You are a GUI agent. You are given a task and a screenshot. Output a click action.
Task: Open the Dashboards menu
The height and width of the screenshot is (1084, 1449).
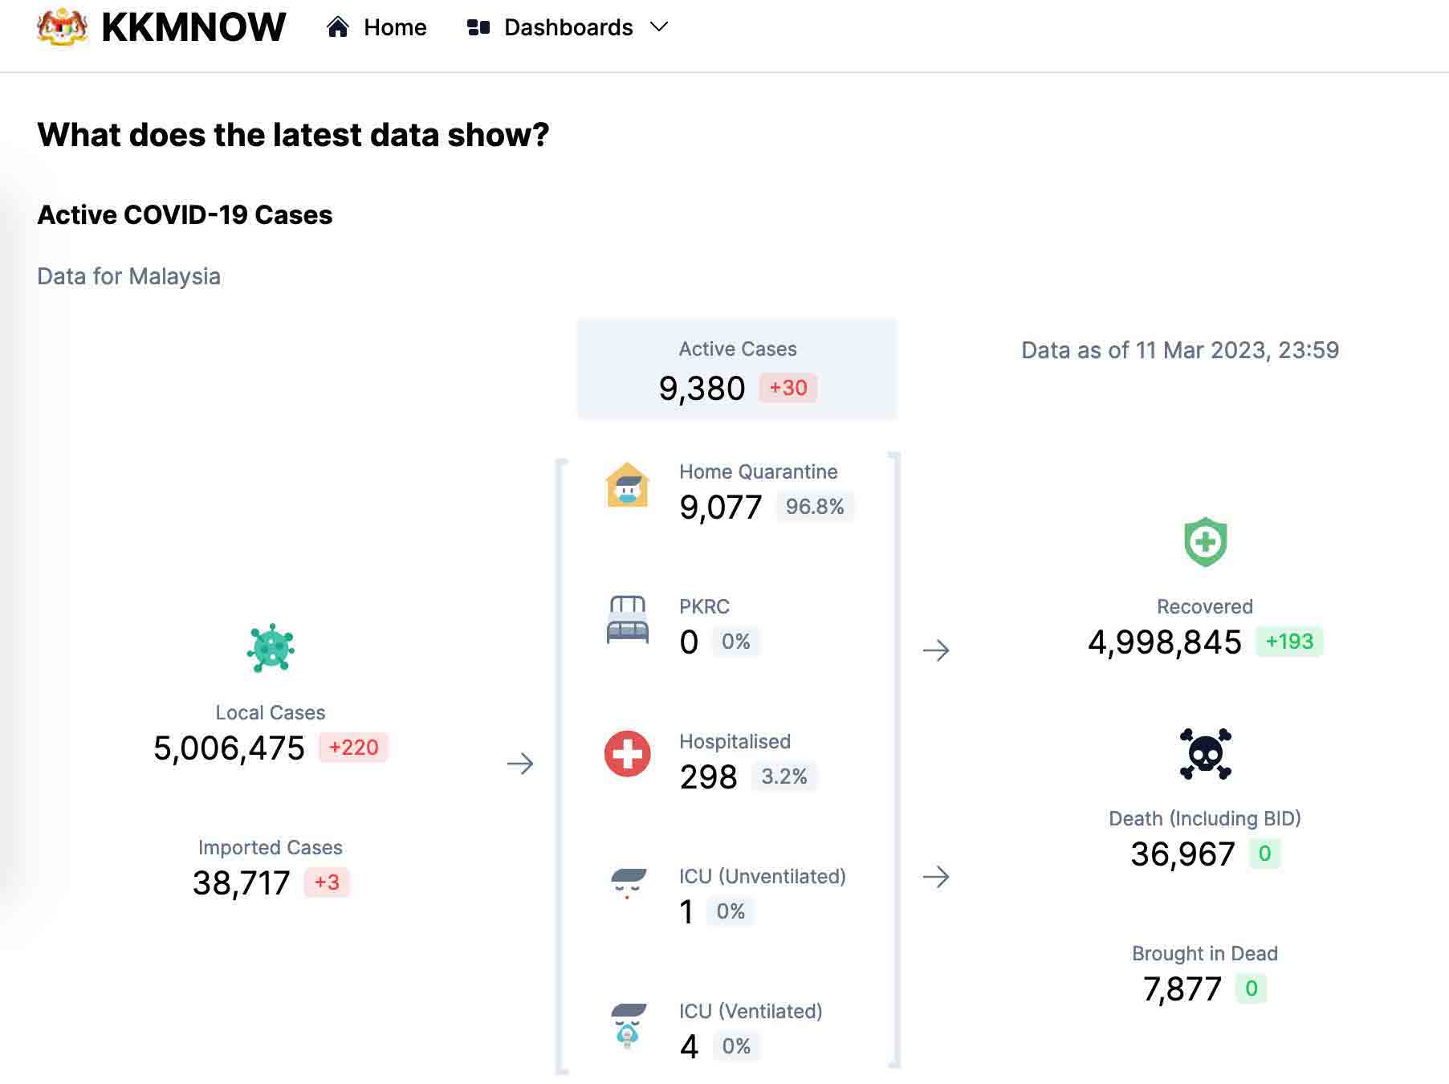[x=568, y=27]
